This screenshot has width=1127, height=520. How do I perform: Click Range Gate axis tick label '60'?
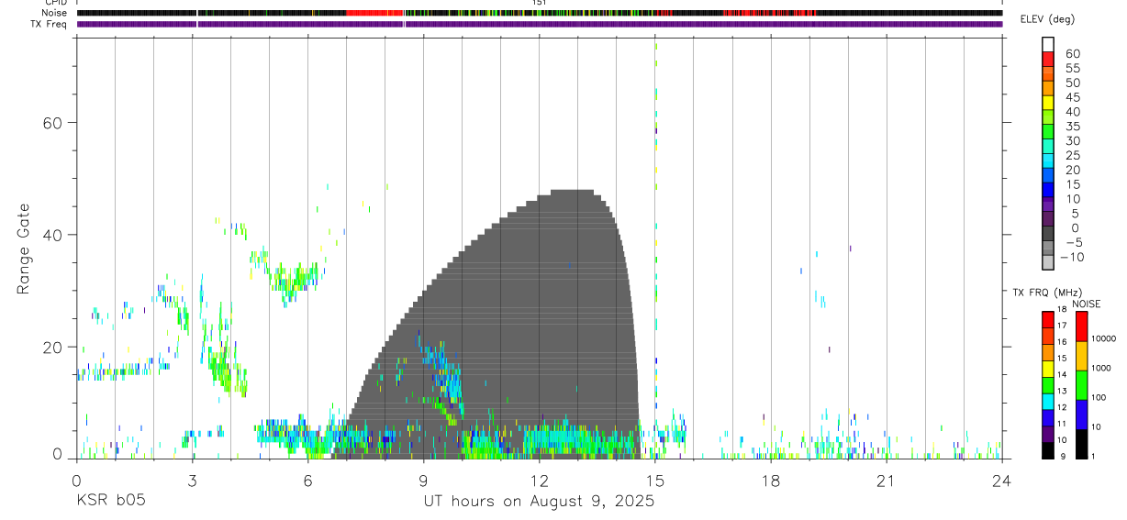[54, 122]
